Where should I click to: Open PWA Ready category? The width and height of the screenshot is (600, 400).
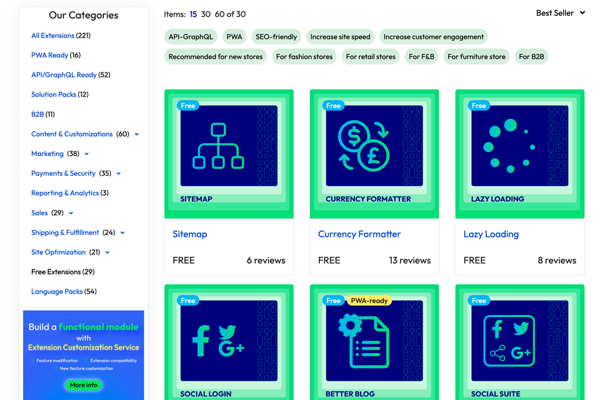(x=50, y=55)
